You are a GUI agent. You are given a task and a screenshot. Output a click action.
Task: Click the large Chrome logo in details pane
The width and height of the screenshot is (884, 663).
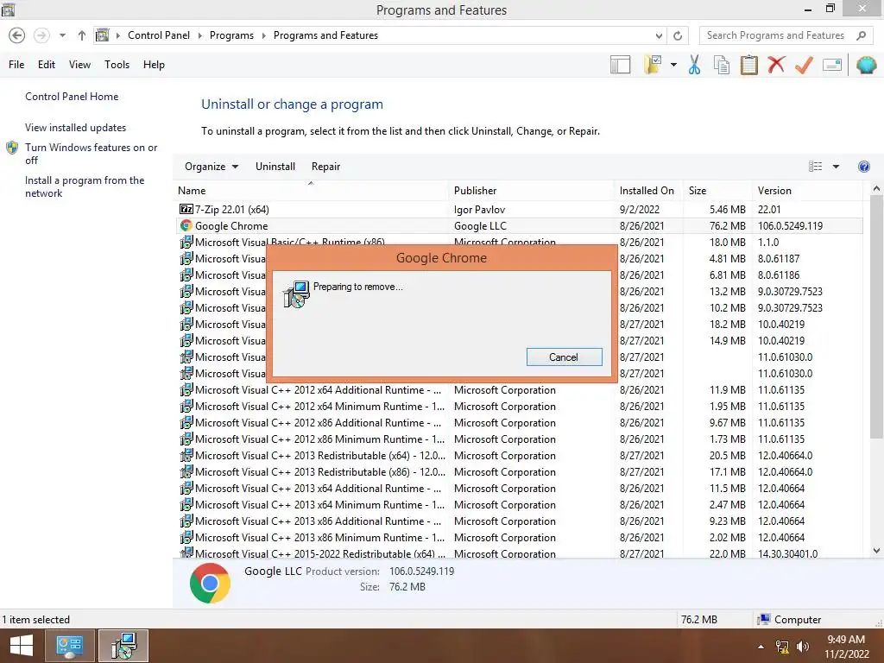click(210, 583)
